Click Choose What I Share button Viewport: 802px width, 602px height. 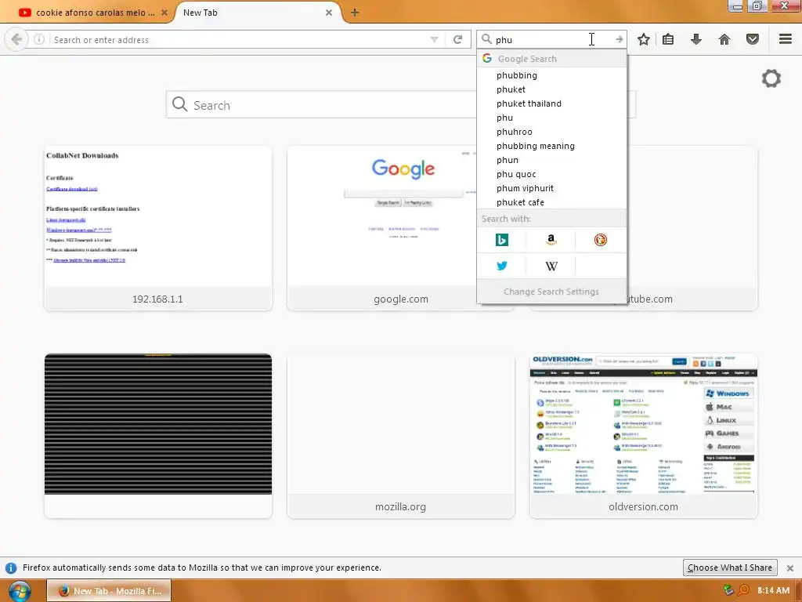[x=730, y=568]
